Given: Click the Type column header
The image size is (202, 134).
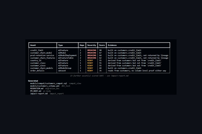Looking at the screenshot, I should (60, 45).
